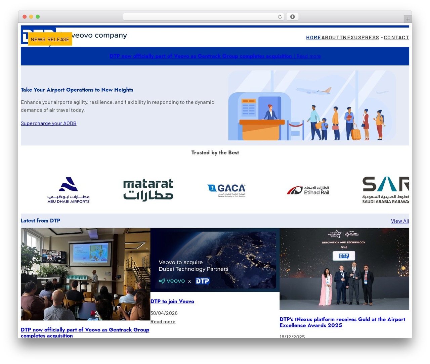Choose the Etihad Rail logo
Image resolution: width=430 pixels, height=364 pixels.
click(308, 190)
